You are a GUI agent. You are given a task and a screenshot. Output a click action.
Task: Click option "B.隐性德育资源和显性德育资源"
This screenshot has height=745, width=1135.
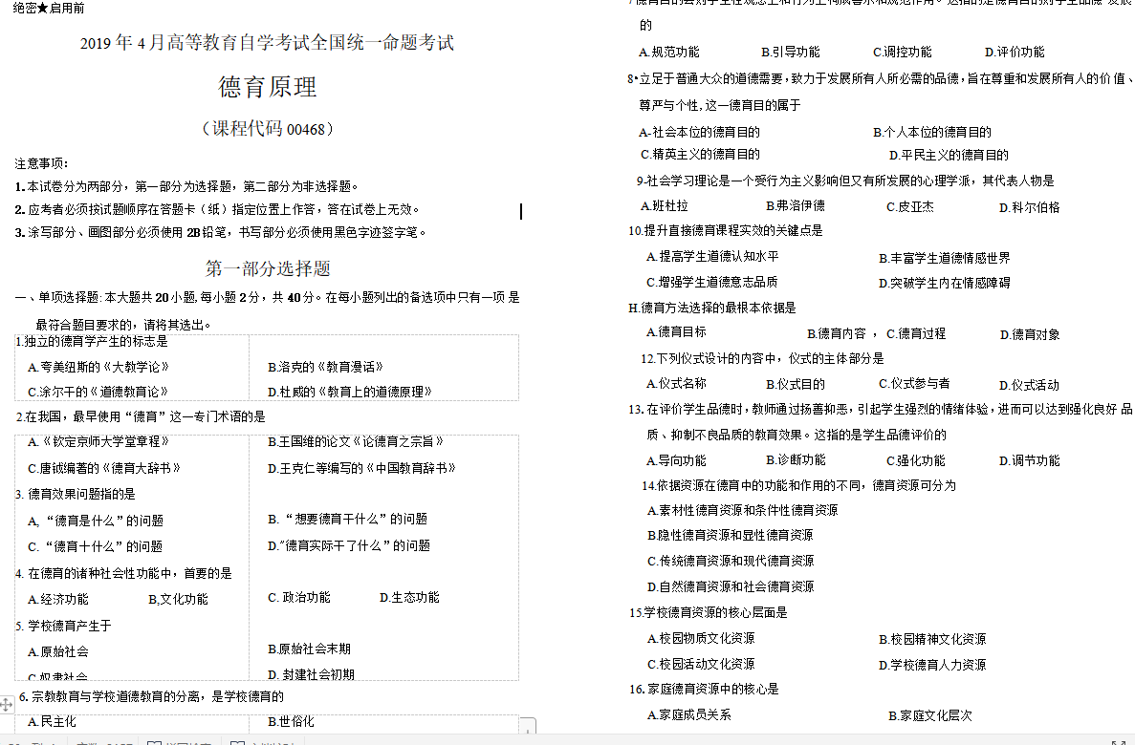tap(731, 535)
